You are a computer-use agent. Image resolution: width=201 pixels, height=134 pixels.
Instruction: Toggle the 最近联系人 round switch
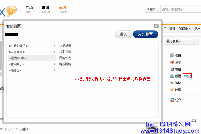pos(195,41)
